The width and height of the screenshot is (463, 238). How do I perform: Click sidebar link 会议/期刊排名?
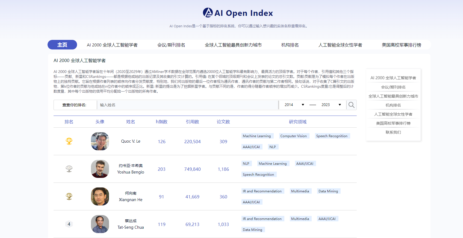(x=393, y=87)
